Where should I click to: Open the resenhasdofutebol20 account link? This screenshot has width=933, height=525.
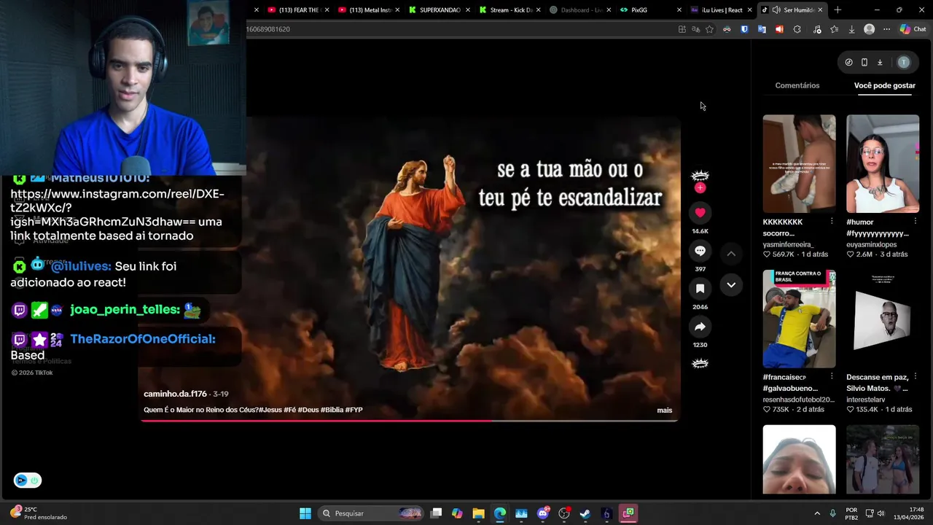[799, 400]
